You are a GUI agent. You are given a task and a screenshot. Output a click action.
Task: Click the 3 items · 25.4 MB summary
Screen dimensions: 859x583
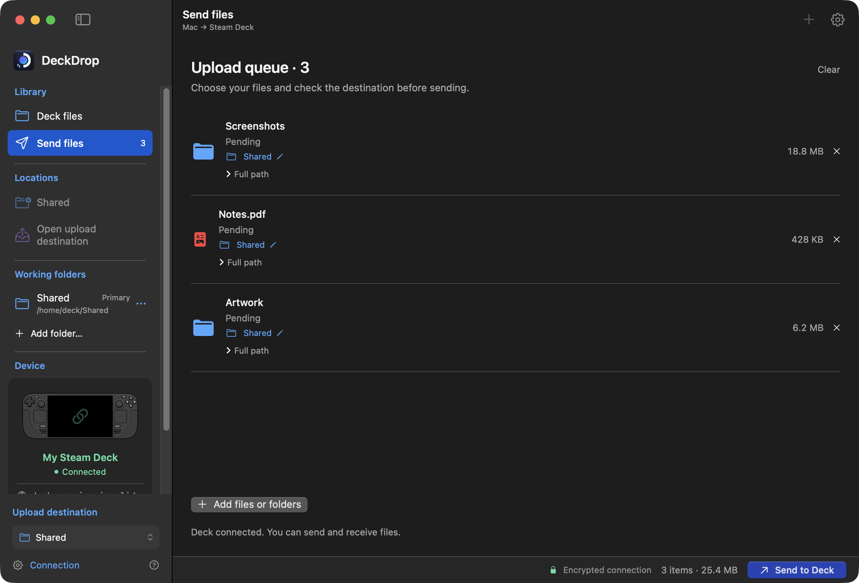[x=699, y=570]
